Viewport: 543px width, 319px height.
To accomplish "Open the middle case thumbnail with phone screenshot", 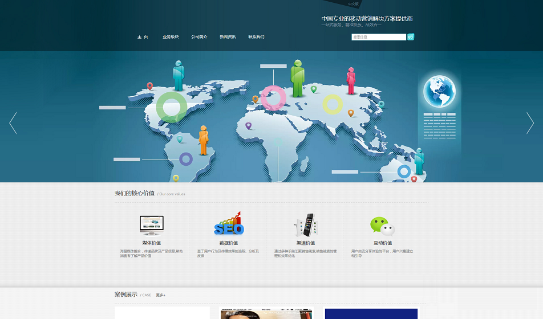I will pyautogui.click(x=267, y=313).
